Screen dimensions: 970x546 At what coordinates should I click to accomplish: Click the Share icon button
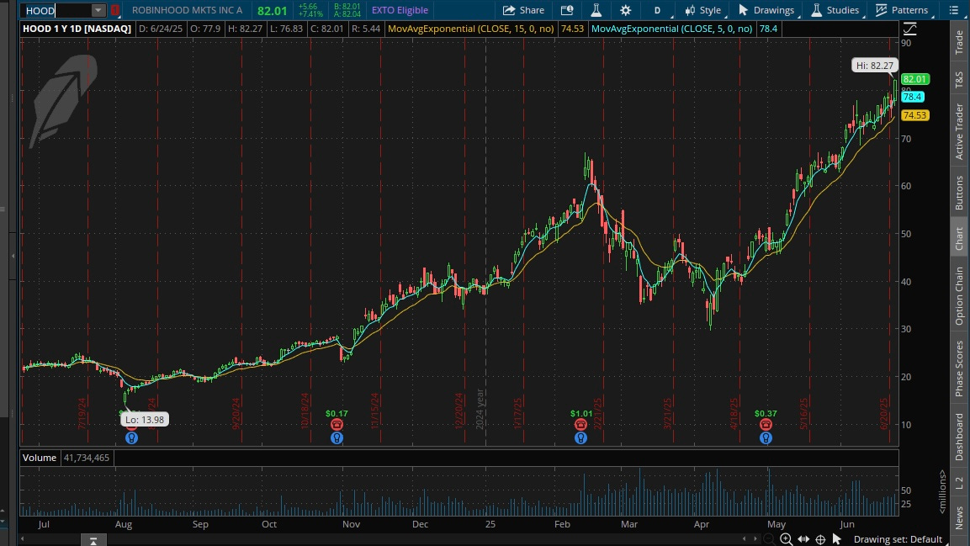tap(522, 10)
